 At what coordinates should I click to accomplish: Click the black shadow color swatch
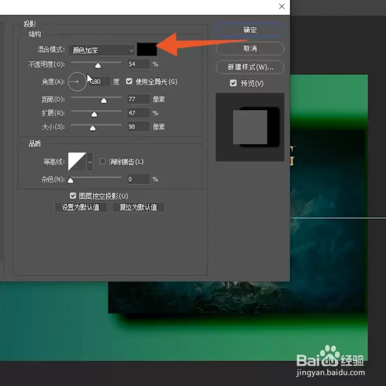tap(147, 49)
